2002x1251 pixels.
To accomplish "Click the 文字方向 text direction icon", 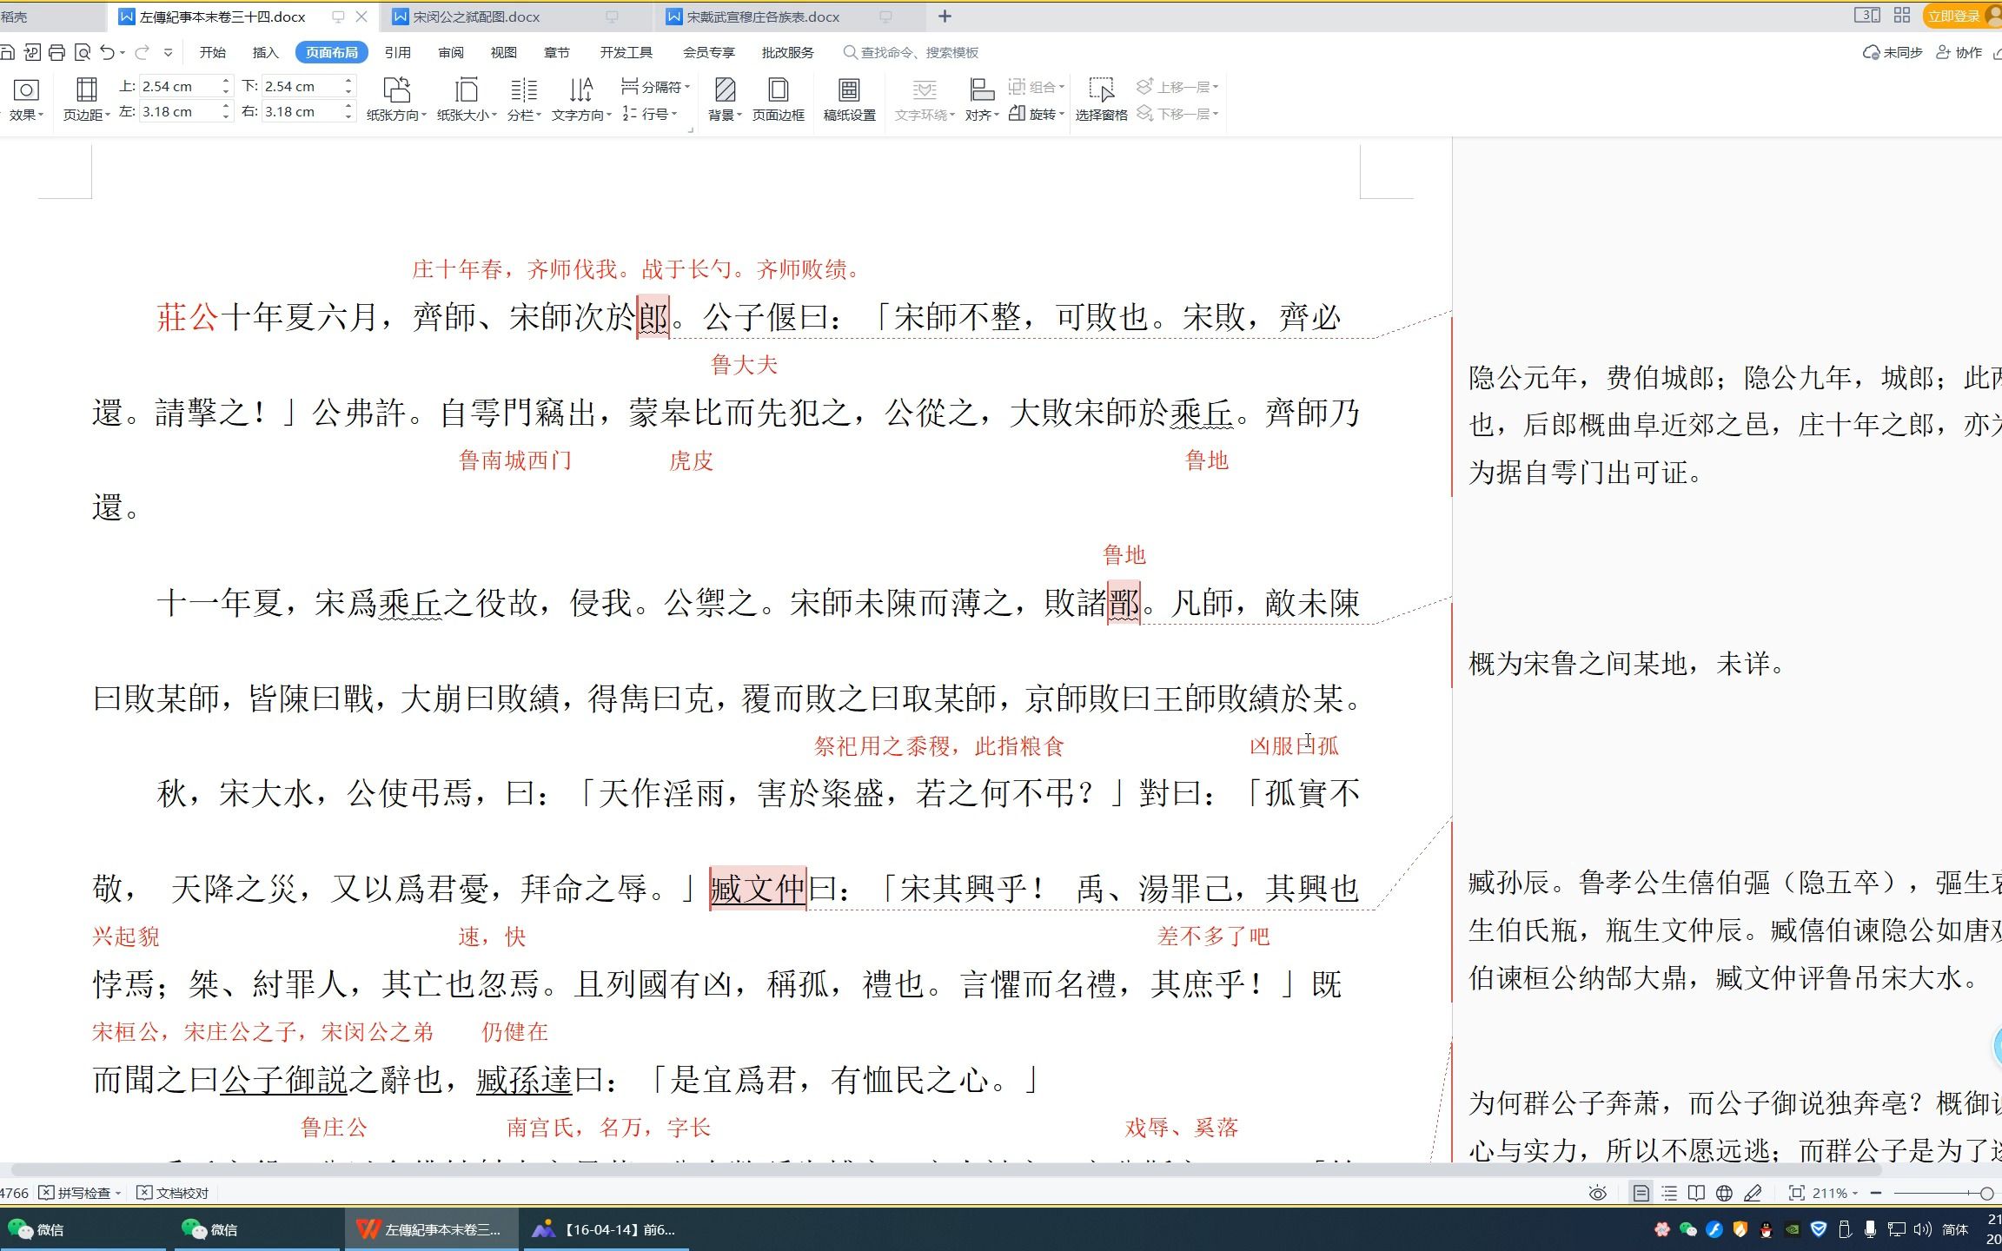I will [x=580, y=89].
